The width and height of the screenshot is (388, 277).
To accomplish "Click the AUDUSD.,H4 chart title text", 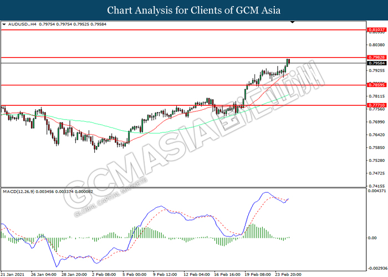I will 22,24.
